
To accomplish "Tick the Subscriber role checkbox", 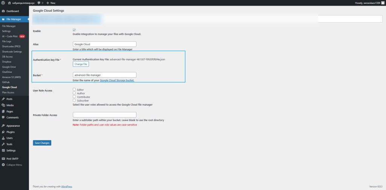I will [74, 100].
